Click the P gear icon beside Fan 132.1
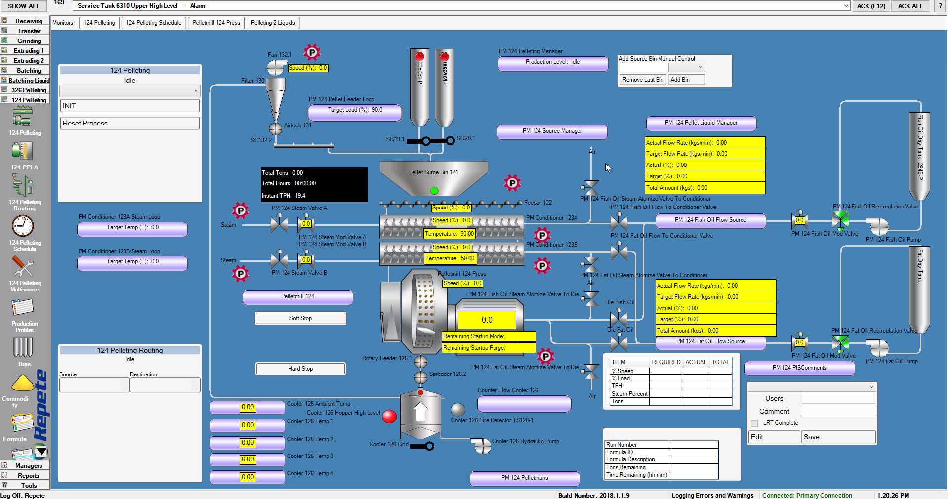 pyautogui.click(x=312, y=52)
